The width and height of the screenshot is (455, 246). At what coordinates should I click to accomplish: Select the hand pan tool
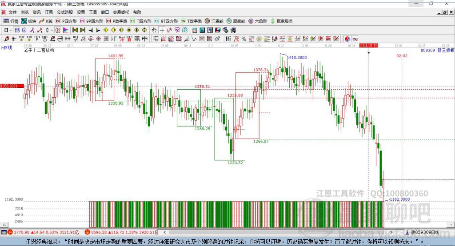pyautogui.click(x=154, y=30)
